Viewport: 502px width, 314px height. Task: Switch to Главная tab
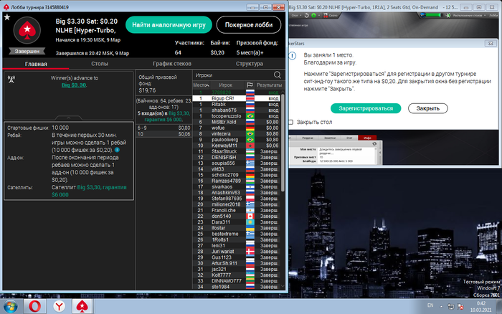36,64
